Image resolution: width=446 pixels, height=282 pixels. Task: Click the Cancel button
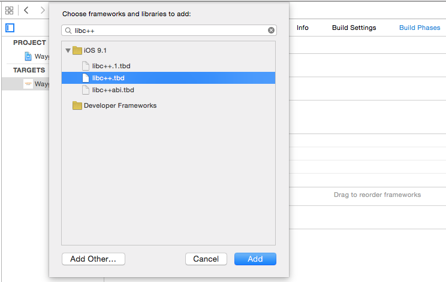pyautogui.click(x=206, y=259)
